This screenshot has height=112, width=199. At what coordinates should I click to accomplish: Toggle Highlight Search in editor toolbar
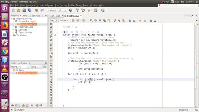pos(104,21)
